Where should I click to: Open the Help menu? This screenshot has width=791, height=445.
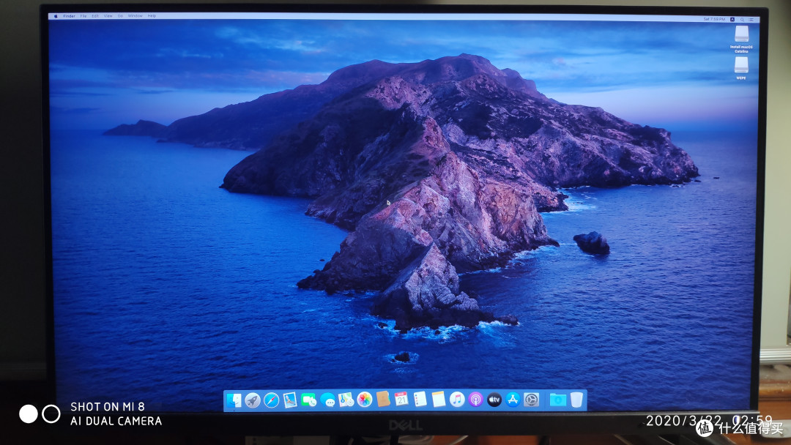tap(152, 16)
